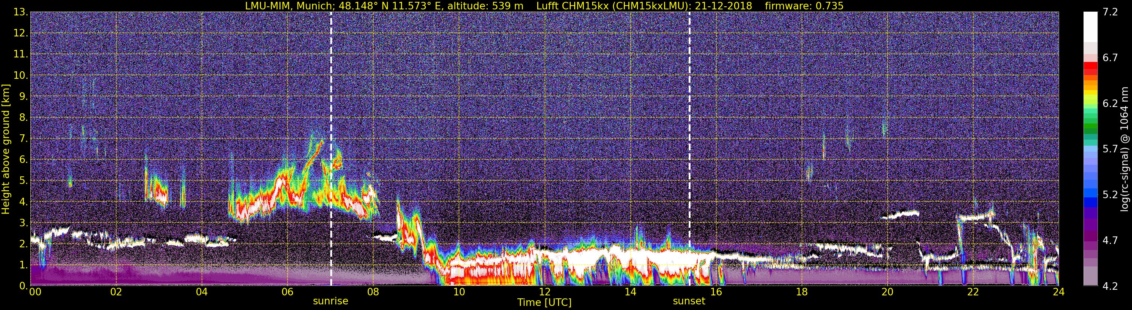Image resolution: width=1132 pixels, height=310 pixels.
Task: Click the time axis tick '24'
Action: coord(1059,292)
